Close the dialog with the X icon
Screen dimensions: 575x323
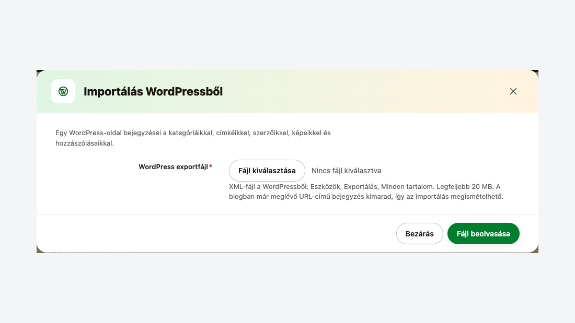pos(513,91)
